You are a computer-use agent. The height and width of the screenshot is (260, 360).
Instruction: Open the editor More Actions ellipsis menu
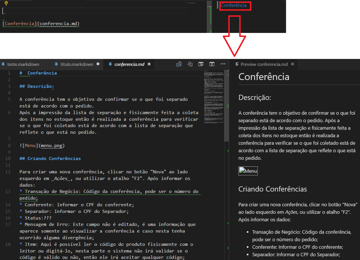click(223, 64)
